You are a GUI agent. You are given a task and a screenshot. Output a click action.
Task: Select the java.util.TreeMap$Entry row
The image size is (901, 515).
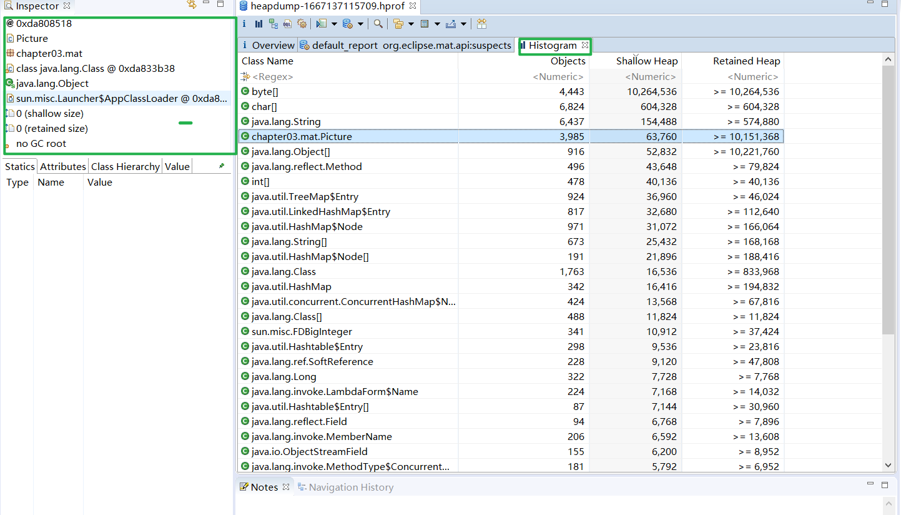coord(511,196)
